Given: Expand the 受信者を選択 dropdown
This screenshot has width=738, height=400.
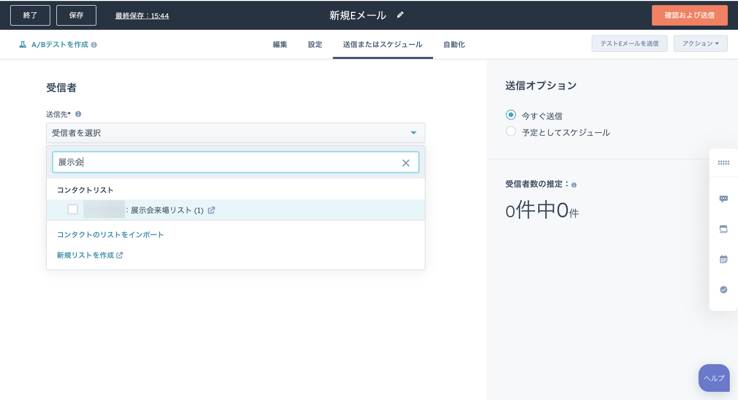Looking at the screenshot, I should 236,133.
